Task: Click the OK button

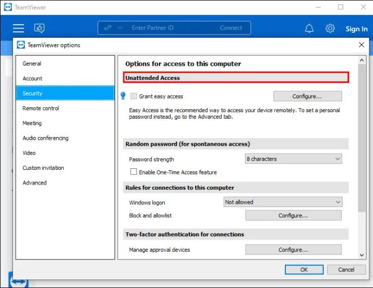Action: pos(304,270)
